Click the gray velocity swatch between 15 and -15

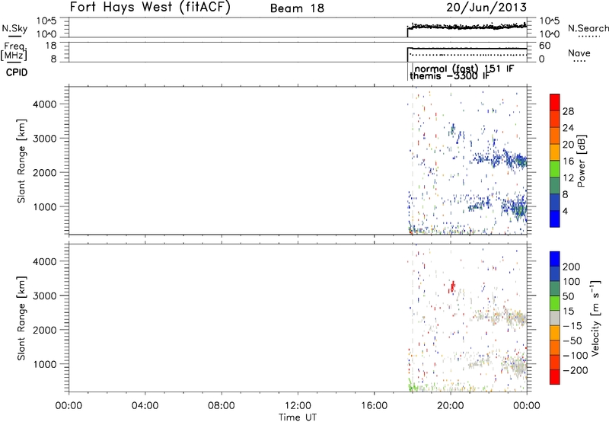[555, 318]
